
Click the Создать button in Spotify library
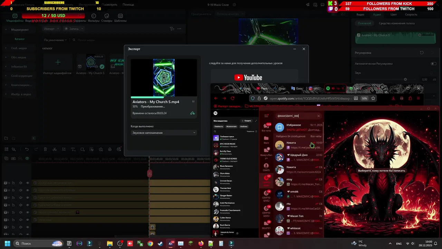pos(246,121)
